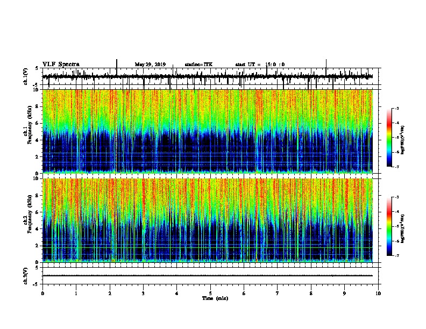The image size is (426, 329).
Task: Click the time axis tick label "7"
Action: (278, 293)
